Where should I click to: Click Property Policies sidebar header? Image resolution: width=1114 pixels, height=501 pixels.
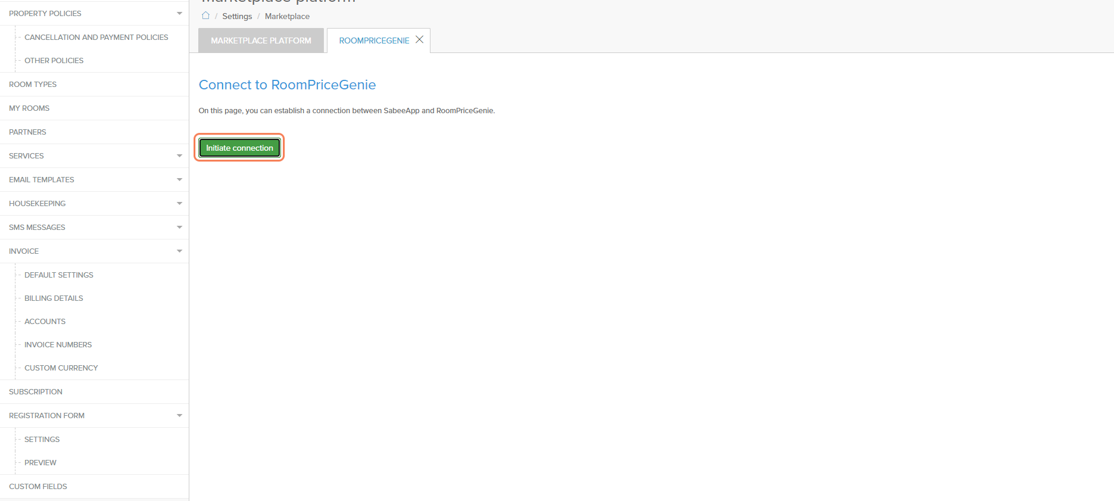[45, 13]
